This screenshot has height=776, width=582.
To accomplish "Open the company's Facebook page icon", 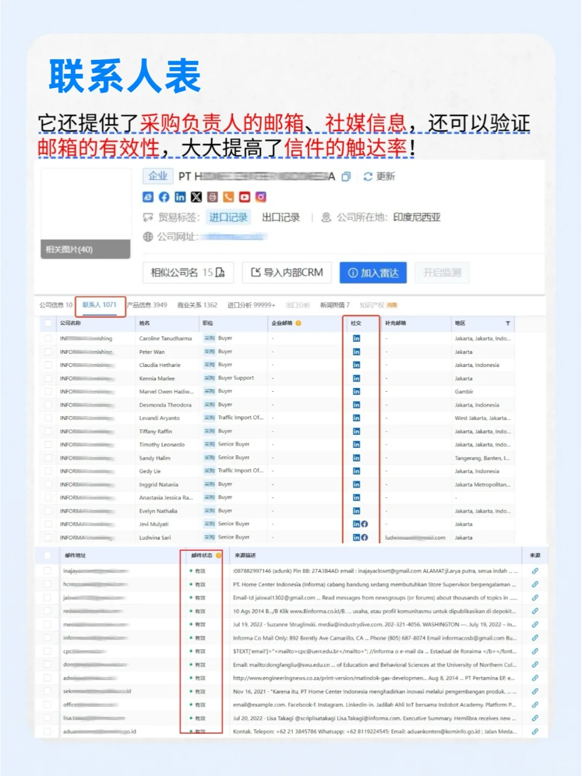I will (x=164, y=197).
